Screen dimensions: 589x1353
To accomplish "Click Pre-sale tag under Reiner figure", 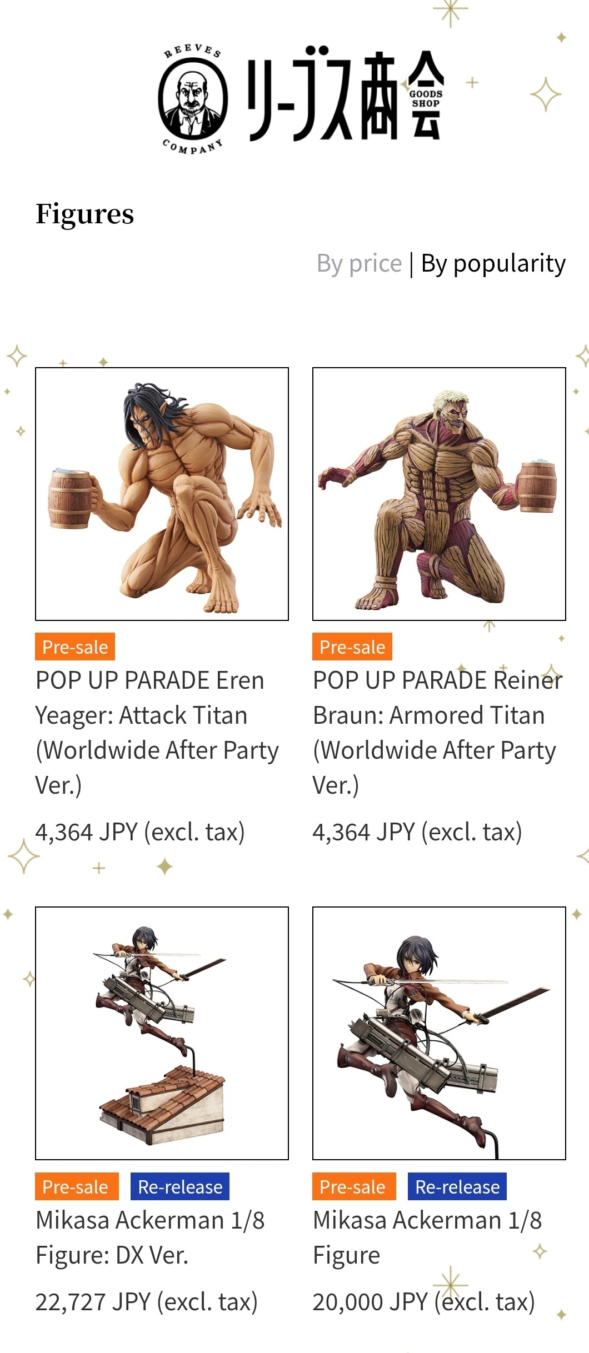I will click(x=352, y=647).
